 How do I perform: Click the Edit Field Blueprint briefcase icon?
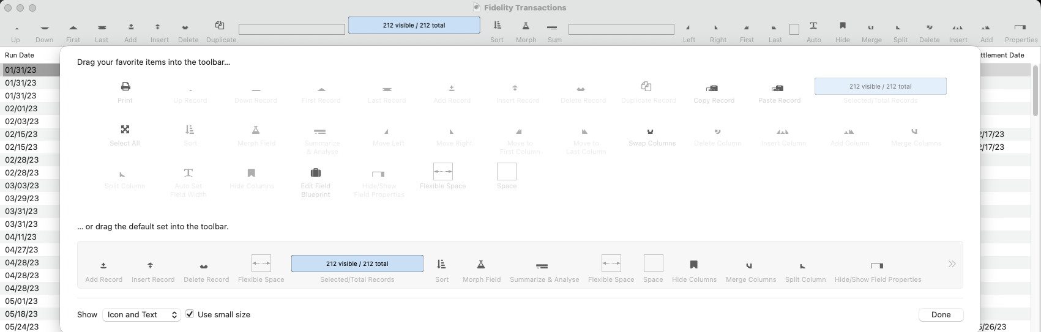316,173
